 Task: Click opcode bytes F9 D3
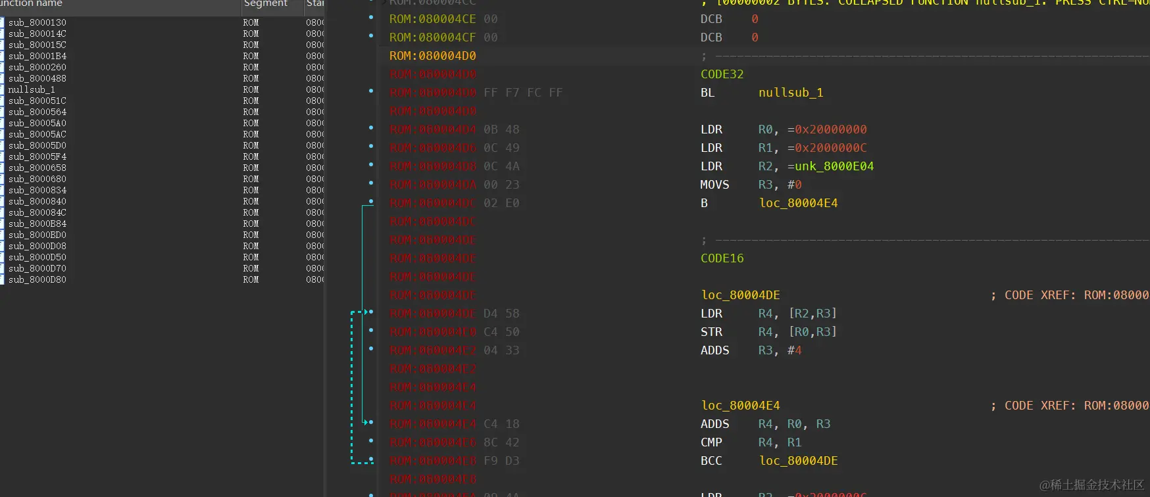[501, 461]
